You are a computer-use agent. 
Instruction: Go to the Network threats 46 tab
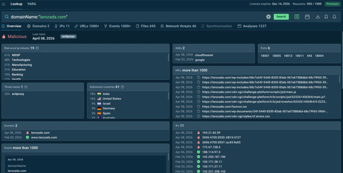pos(178,26)
